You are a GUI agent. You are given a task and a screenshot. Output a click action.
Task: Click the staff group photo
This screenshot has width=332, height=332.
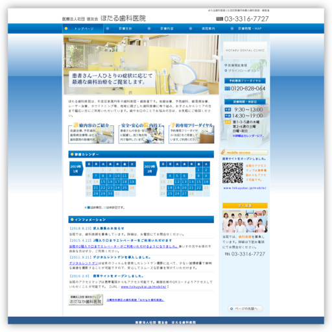tap(245, 221)
